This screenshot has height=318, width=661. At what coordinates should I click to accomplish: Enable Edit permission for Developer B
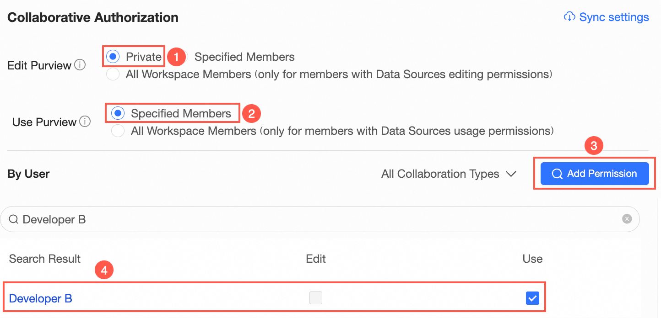tap(316, 298)
